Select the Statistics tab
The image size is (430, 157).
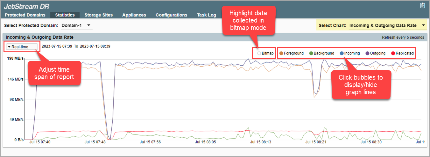pos(65,15)
